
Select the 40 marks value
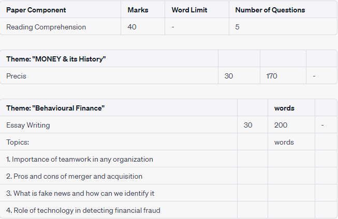[x=132, y=27]
